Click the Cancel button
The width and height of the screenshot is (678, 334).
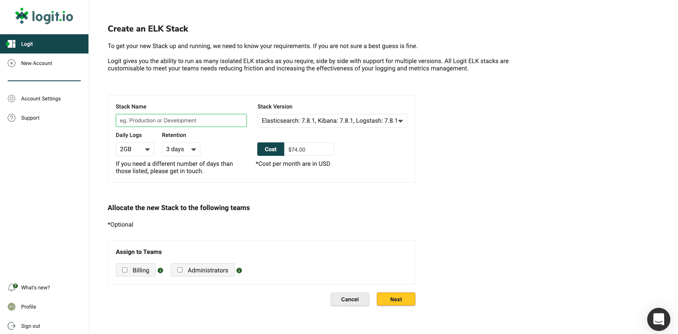pyautogui.click(x=350, y=299)
